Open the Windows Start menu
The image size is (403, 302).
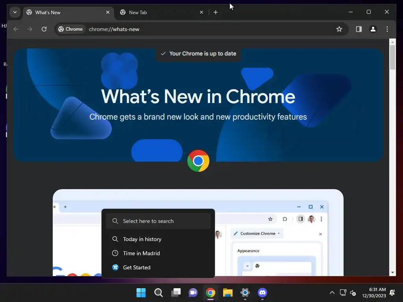[x=141, y=293]
